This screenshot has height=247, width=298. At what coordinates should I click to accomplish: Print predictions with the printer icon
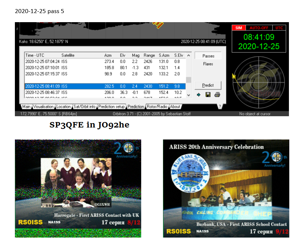pyautogui.click(x=217, y=95)
